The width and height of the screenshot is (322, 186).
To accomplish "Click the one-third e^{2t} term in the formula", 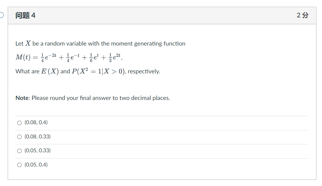I will point(115,57).
